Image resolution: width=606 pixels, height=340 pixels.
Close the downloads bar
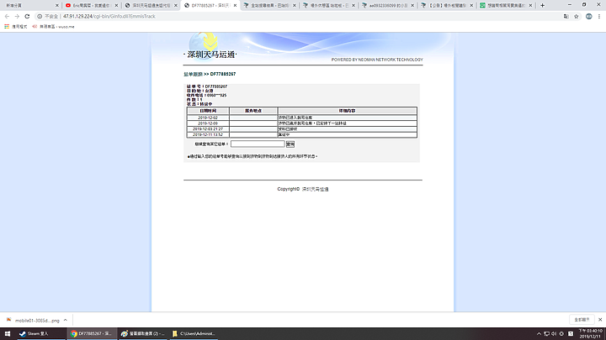pos(600,320)
